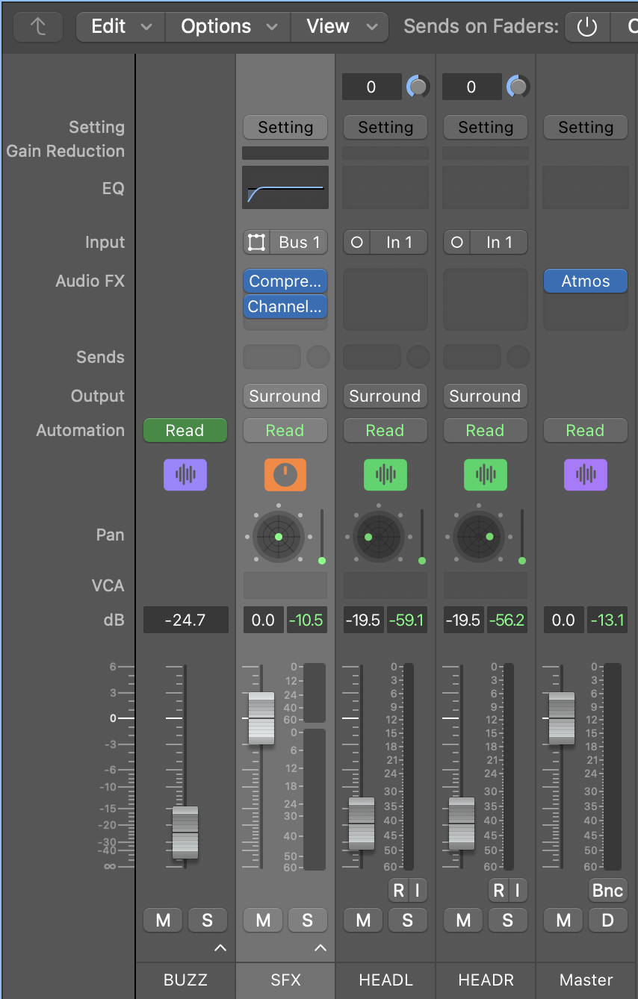Click the HEADR Surround output slot

(x=486, y=396)
